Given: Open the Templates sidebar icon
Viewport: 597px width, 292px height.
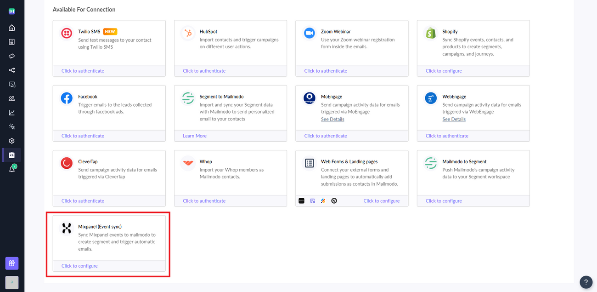Looking at the screenshot, I should click(x=12, y=42).
